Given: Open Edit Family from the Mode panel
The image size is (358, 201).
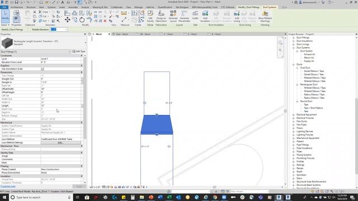Looking at the screenshot, I should coord(150,16).
